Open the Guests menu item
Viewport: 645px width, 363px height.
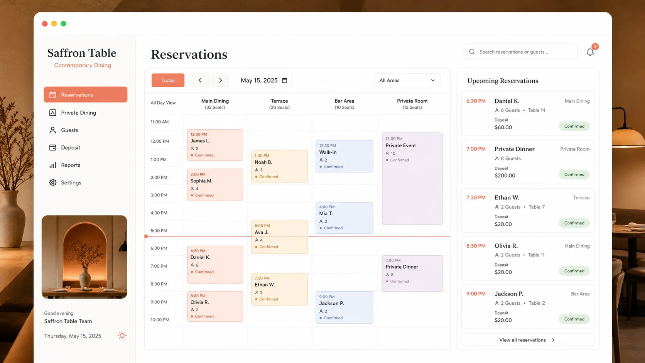(85, 130)
